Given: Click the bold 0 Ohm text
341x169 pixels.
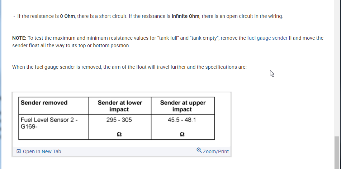Looking at the screenshot, I should pyautogui.click(x=67, y=16).
